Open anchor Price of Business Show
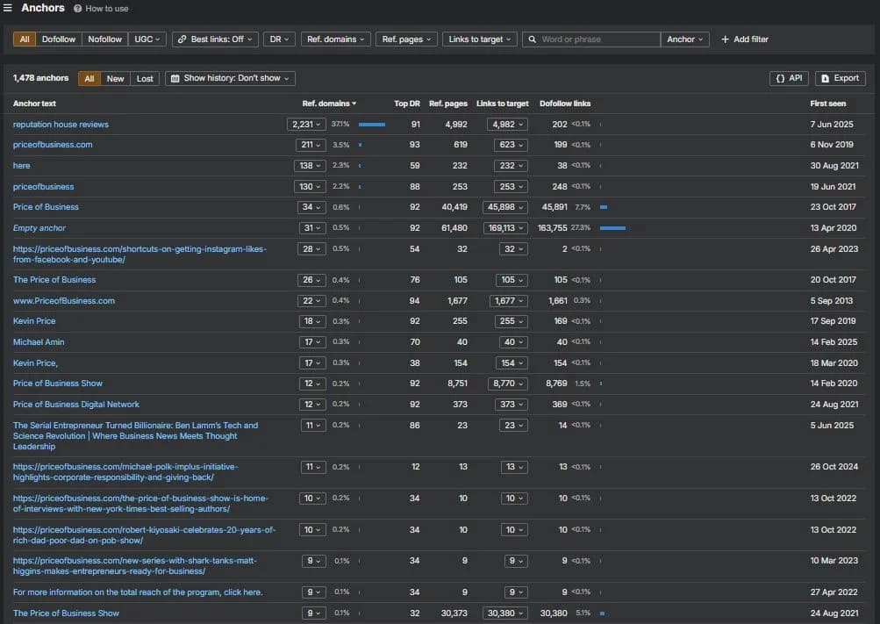 coord(58,384)
